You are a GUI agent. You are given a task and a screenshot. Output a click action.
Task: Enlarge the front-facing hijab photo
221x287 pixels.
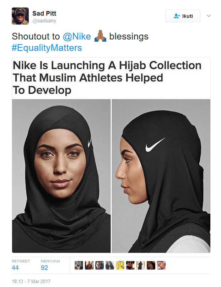click(x=61, y=176)
